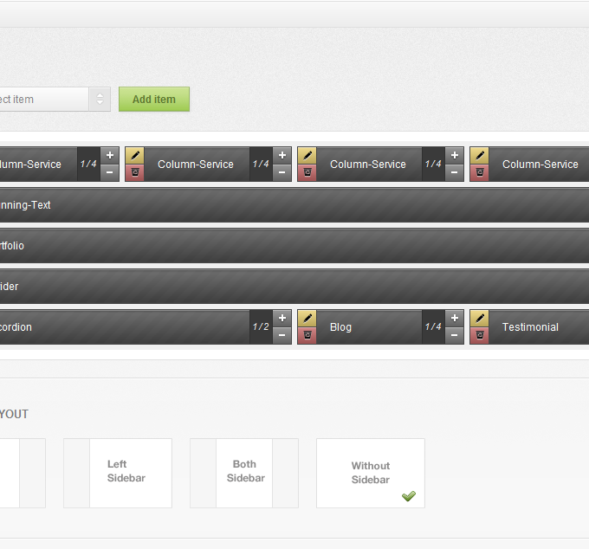Edit the rightmost Column-Service item

point(479,156)
